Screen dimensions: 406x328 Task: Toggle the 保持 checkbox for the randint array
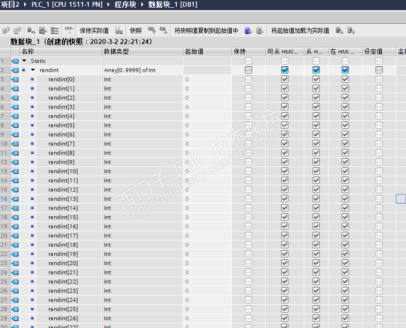tap(248, 70)
